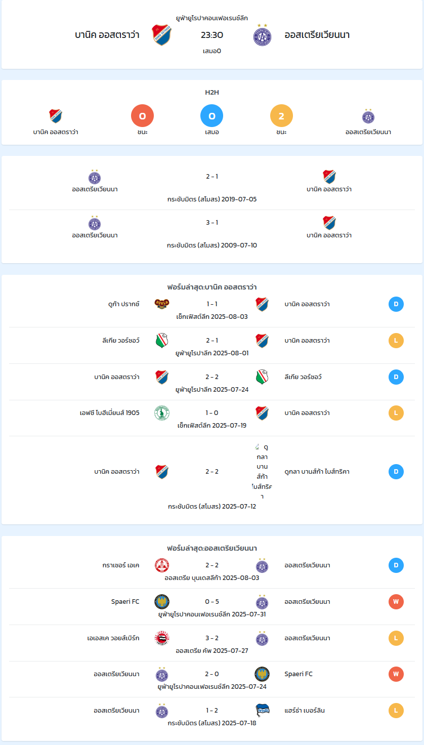Click D result badge for Dukla Praha match

click(396, 304)
